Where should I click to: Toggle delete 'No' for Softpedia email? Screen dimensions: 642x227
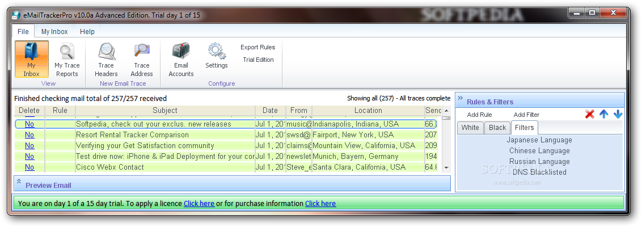click(29, 124)
